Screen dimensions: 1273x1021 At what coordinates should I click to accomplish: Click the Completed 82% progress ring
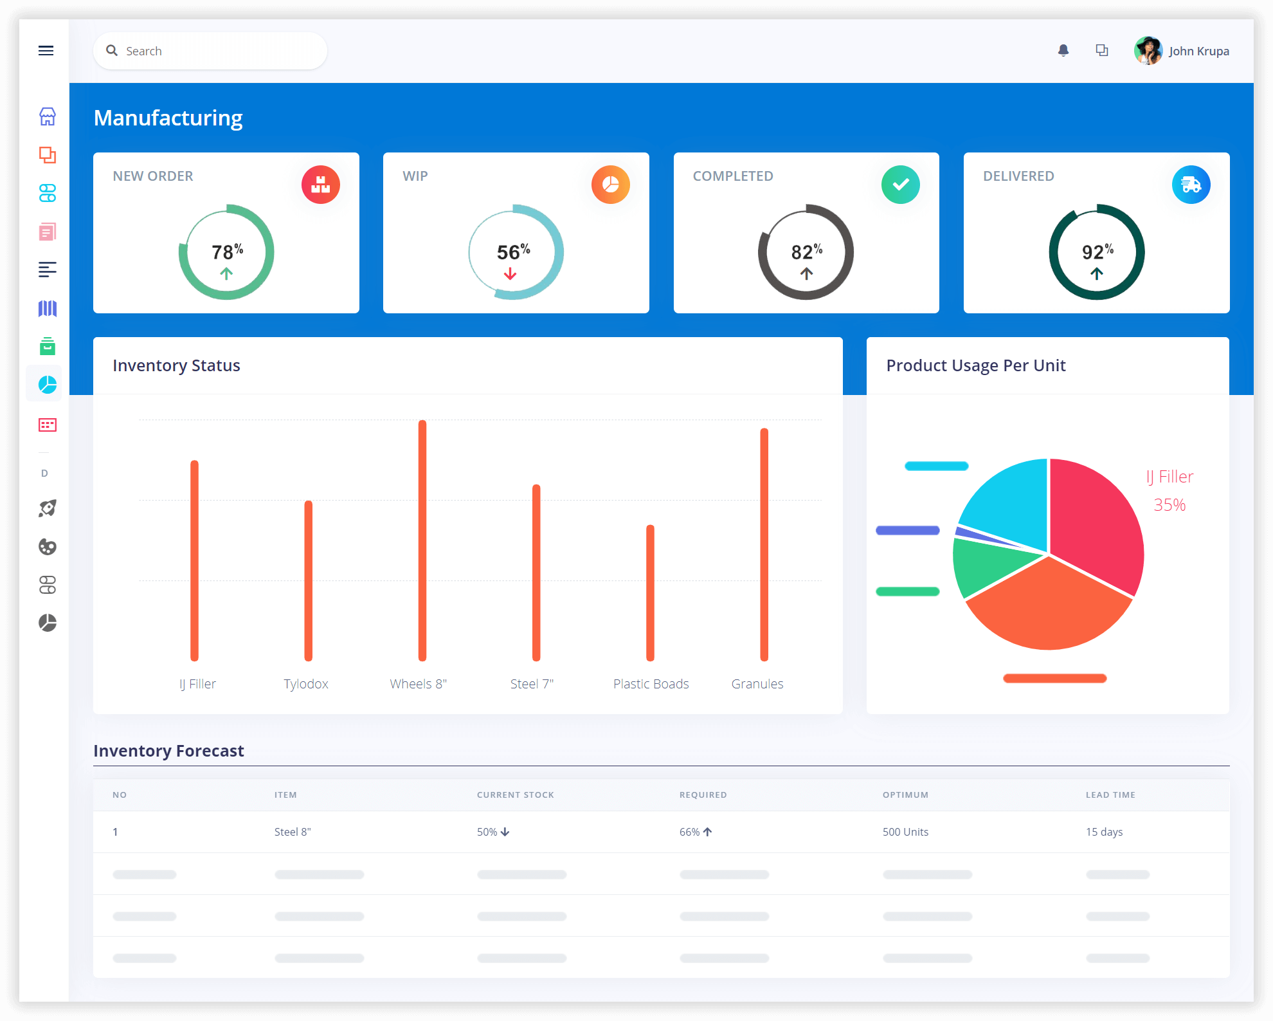[x=806, y=252]
